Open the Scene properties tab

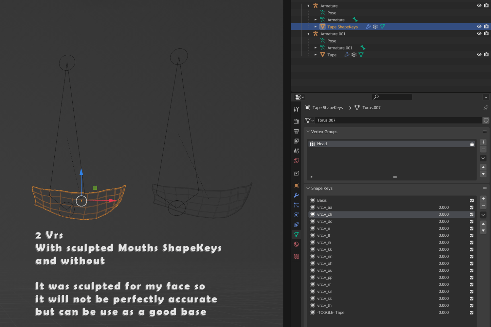(x=296, y=151)
